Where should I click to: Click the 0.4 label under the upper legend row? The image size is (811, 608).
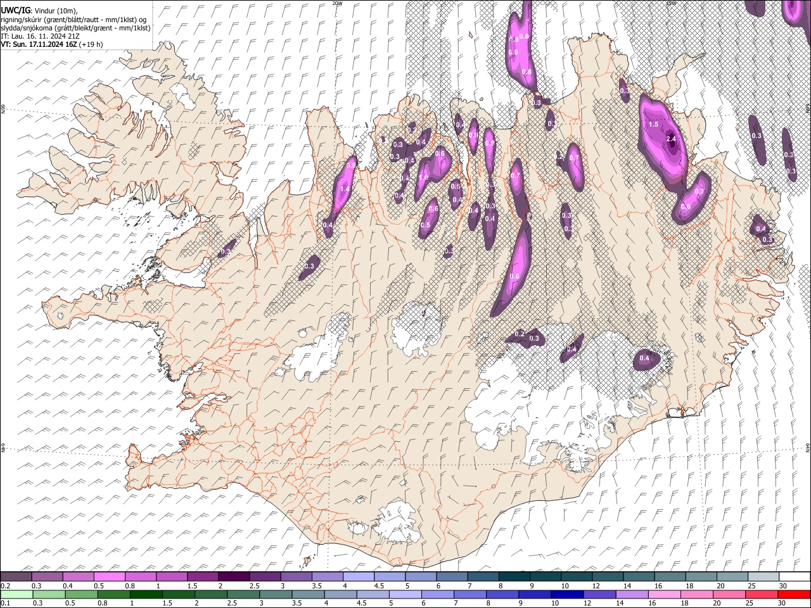[68, 586]
